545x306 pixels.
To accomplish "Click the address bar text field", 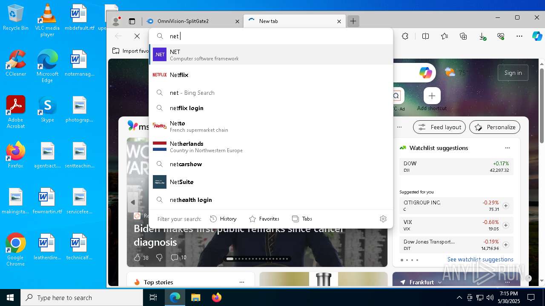I will [x=271, y=36].
